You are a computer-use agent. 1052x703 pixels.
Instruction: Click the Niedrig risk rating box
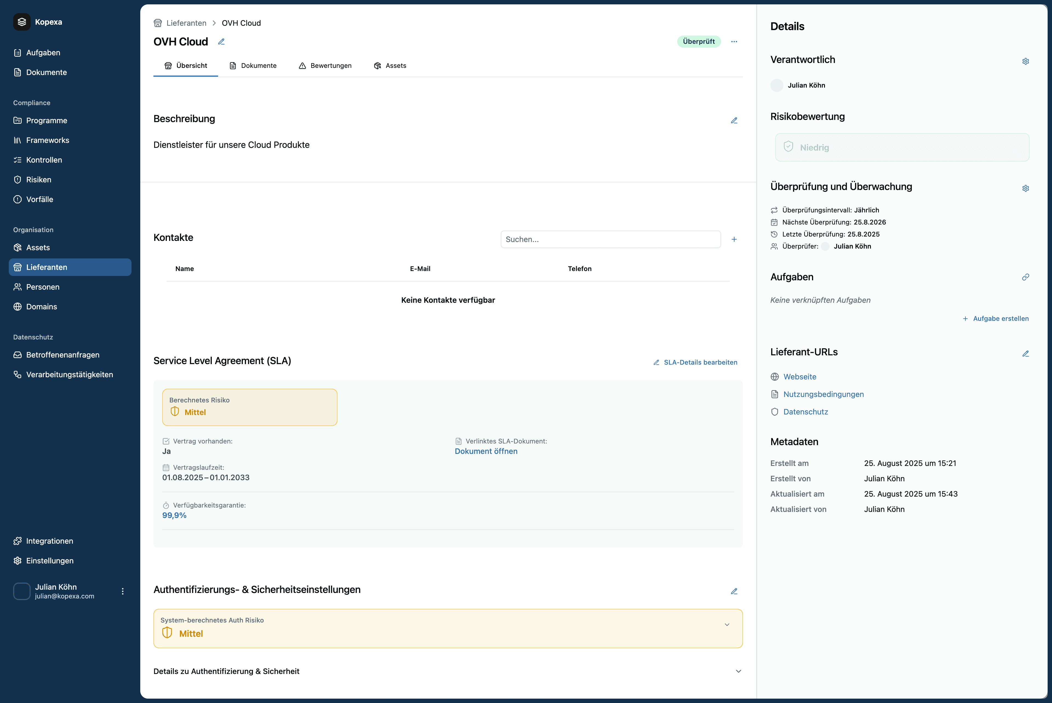click(902, 148)
